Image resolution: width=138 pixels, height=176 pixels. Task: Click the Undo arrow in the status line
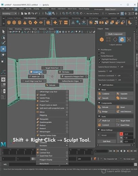tap(33, 14)
